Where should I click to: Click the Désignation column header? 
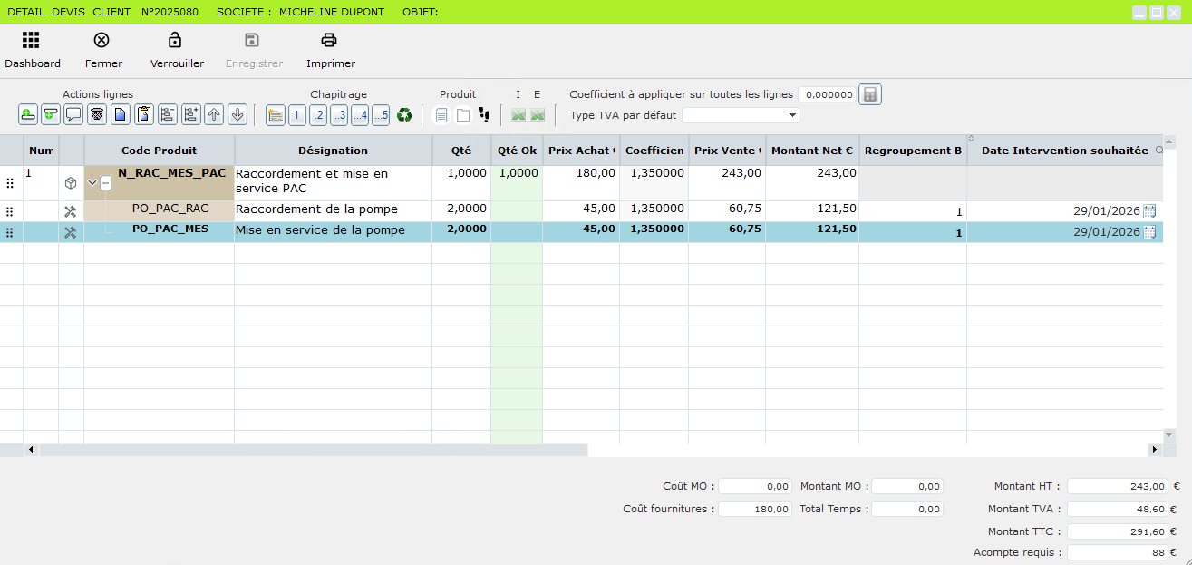[333, 151]
